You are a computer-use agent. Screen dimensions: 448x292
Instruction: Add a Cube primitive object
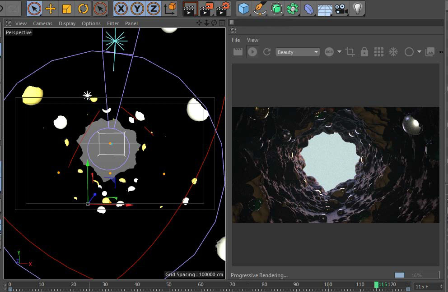tap(244, 9)
